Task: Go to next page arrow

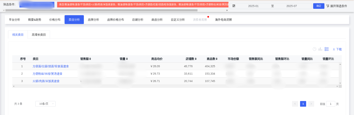Action: click(x=311, y=104)
